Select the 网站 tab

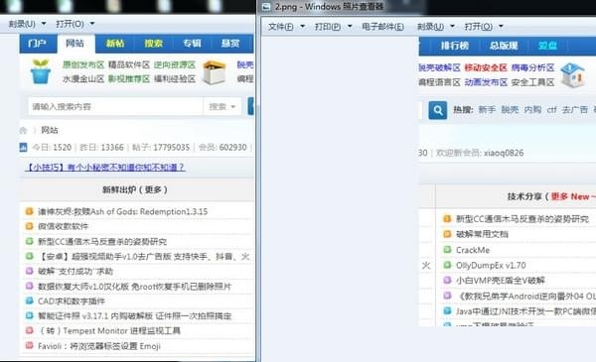pos(74,44)
